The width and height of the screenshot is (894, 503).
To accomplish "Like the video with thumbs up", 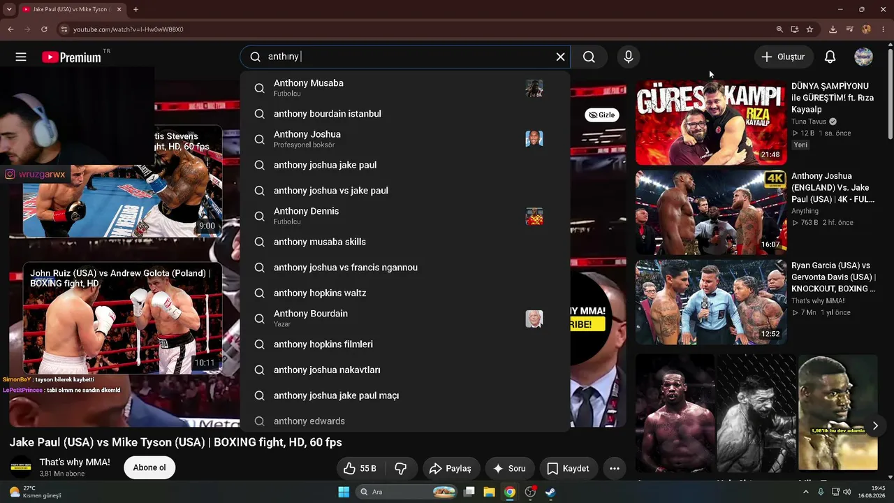I will (x=360, y=469).
